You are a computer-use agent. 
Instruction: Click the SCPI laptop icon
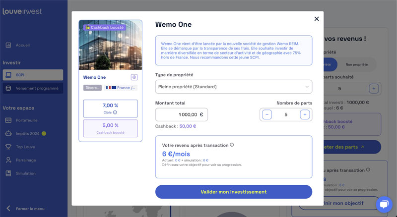click(x=8, y=75)
